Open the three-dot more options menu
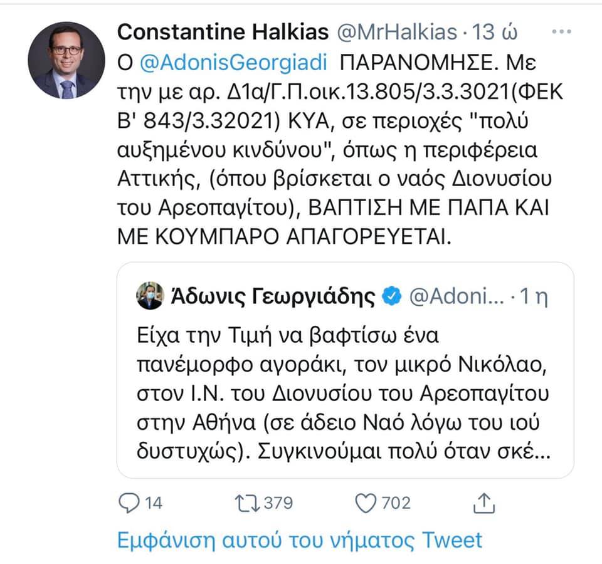Image resolution: width=602 pixels, height=564 pixels. pyautogui.click(x=561, y=32)
